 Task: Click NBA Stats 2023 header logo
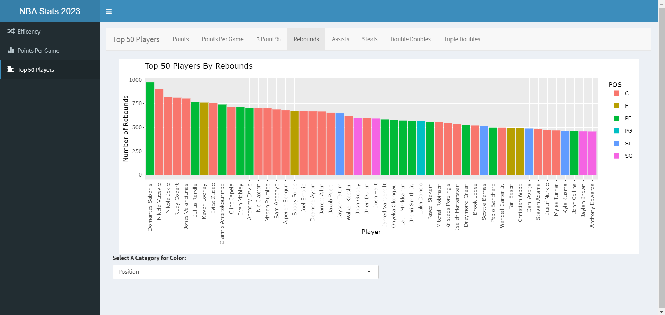[x=50, y=11]
